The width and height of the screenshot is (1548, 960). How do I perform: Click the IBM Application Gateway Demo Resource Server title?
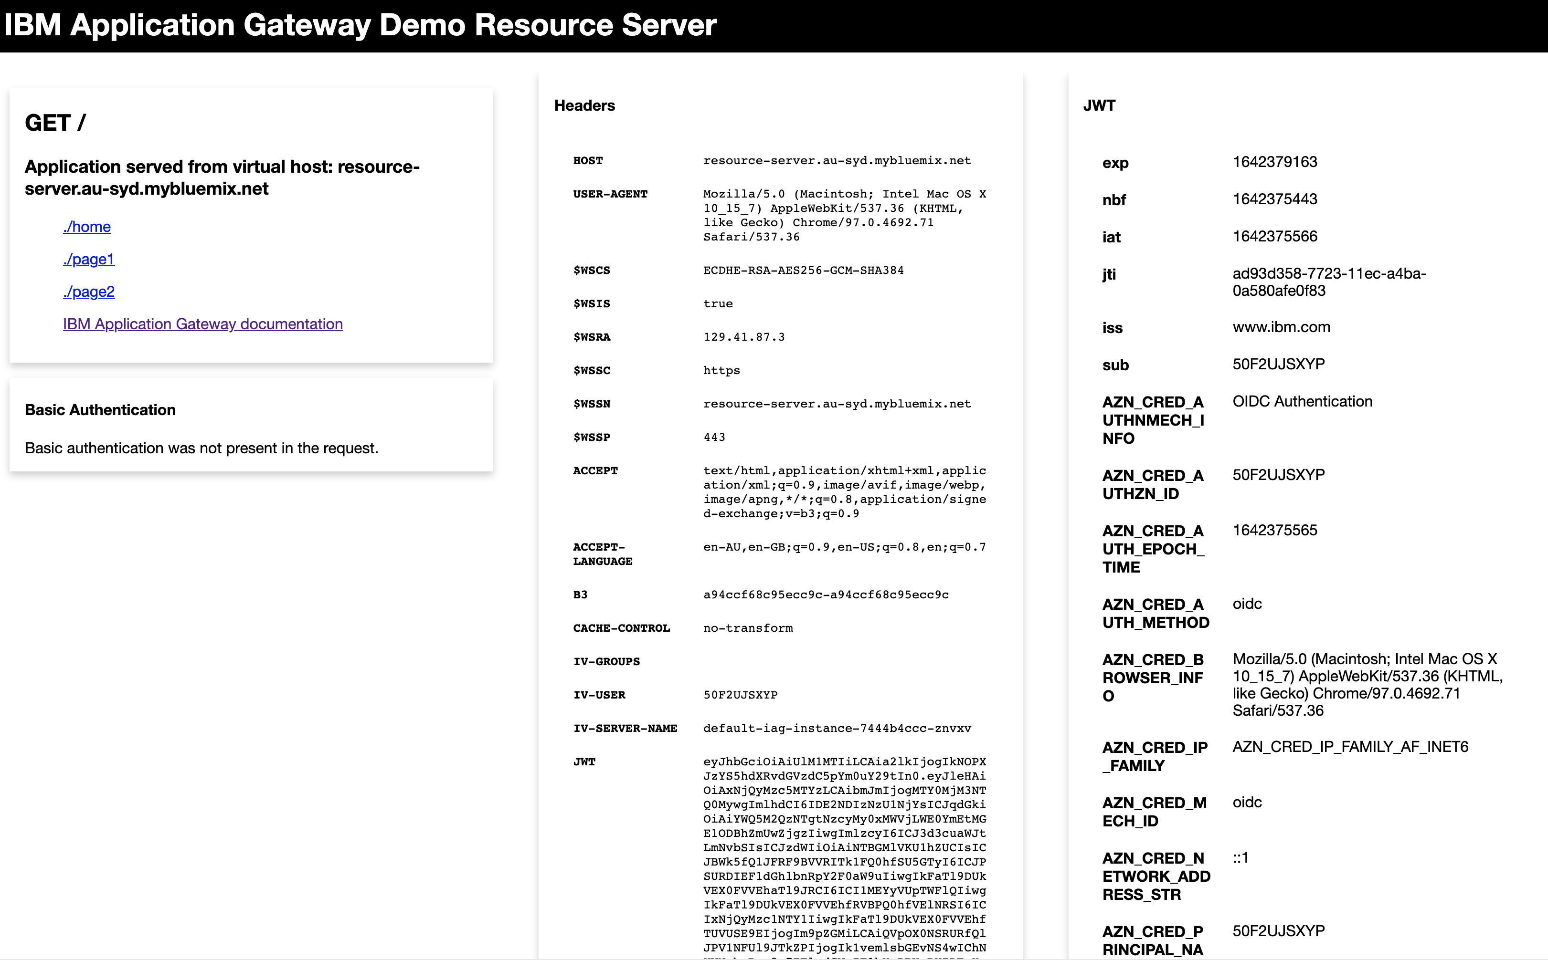tap(360, 25)
